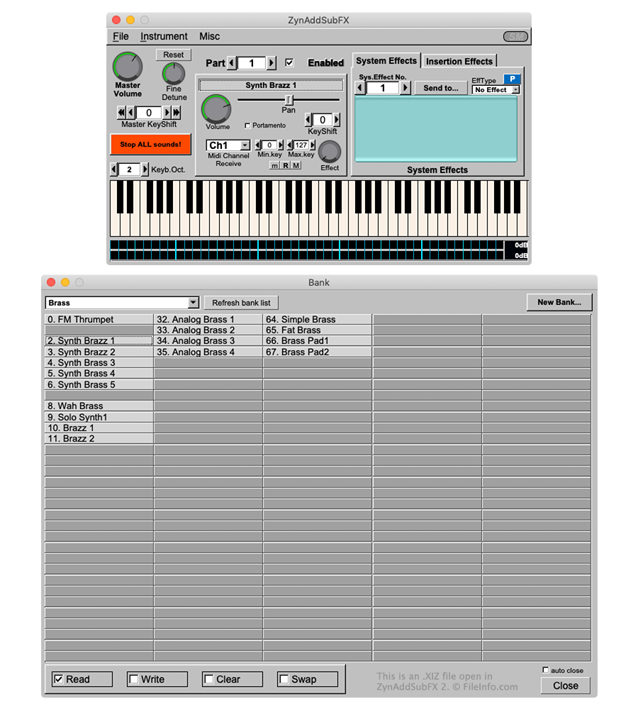Image resolution: width=638 pixels, height=709 pixels.
Task: Select '35. Analog Brass 4' bank slot
Action: [208, 352]
